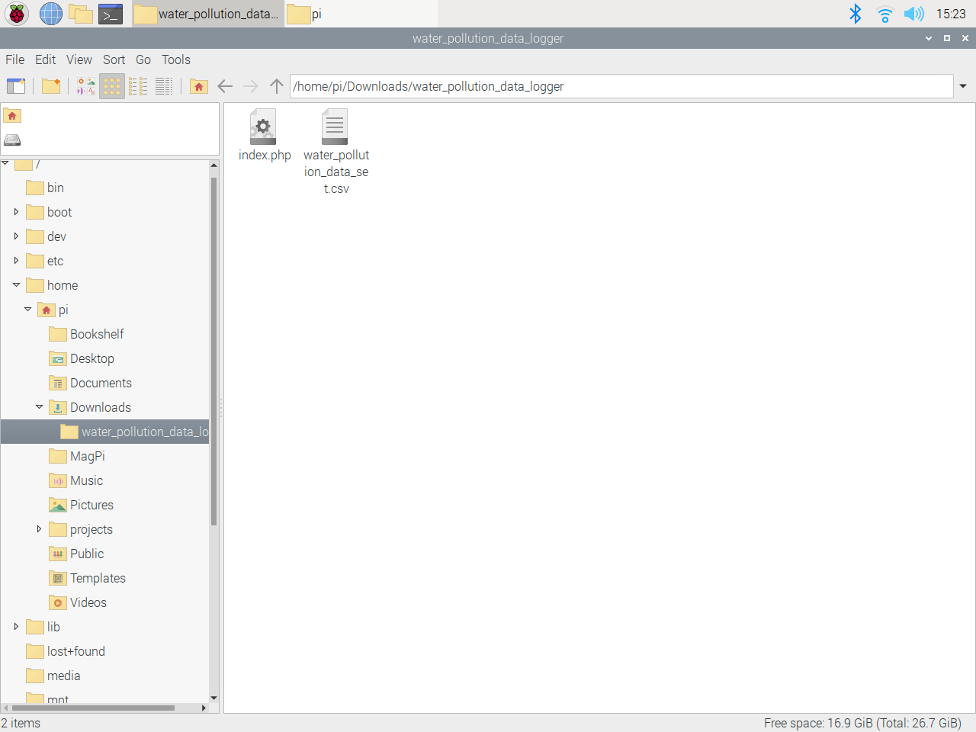
Task: Launch the web browser from the taskbar
Action: (x=50, y=14)
